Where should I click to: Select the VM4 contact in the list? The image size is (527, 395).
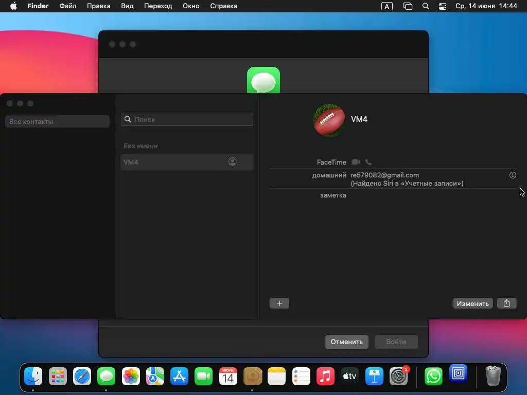[187, 162]
